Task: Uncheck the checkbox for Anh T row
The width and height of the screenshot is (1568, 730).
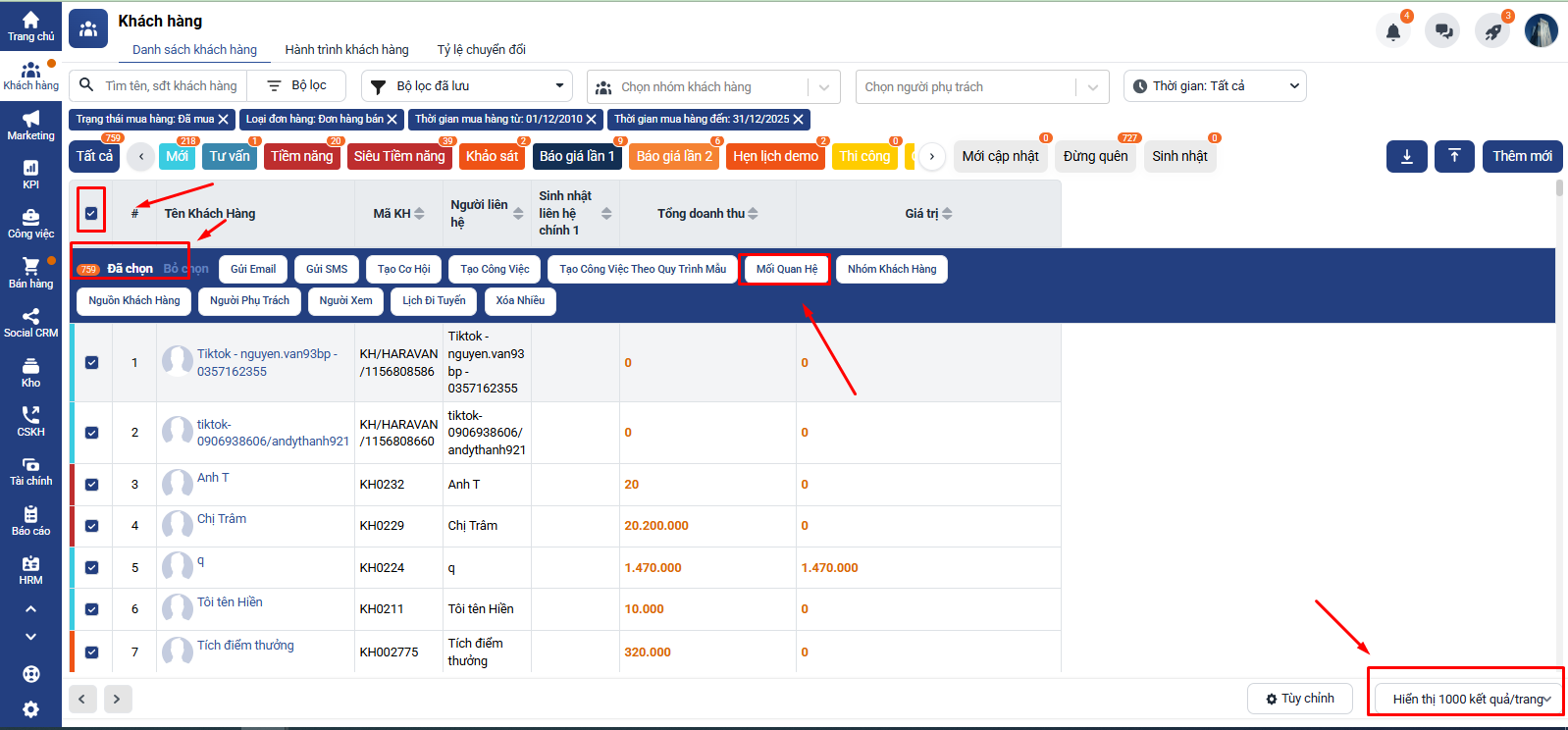Action: coord(91,485)
